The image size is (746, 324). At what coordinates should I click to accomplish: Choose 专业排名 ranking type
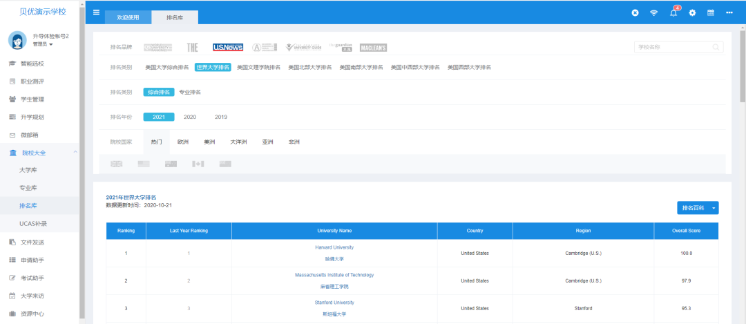point(190,92)
